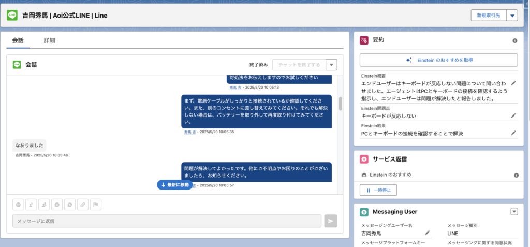
Task: Pause Einstein replies with 一時停止 button
Action: pos(378,190)
